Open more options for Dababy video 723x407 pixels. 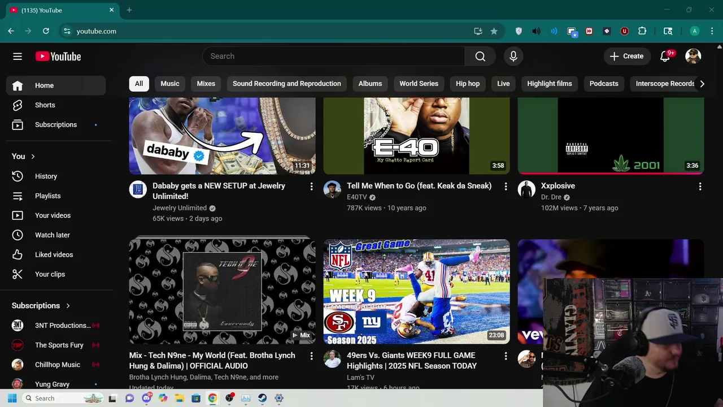311,186
